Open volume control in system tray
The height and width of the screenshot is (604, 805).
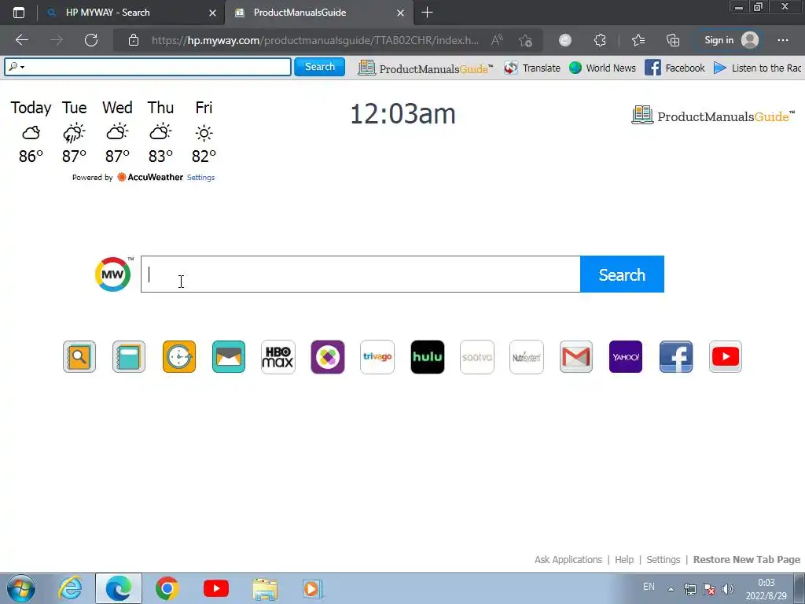(x=728, y=589)
